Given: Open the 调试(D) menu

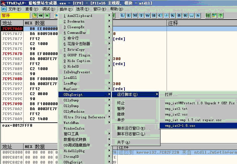Looking at the screenshot, I should click(49, 9).
